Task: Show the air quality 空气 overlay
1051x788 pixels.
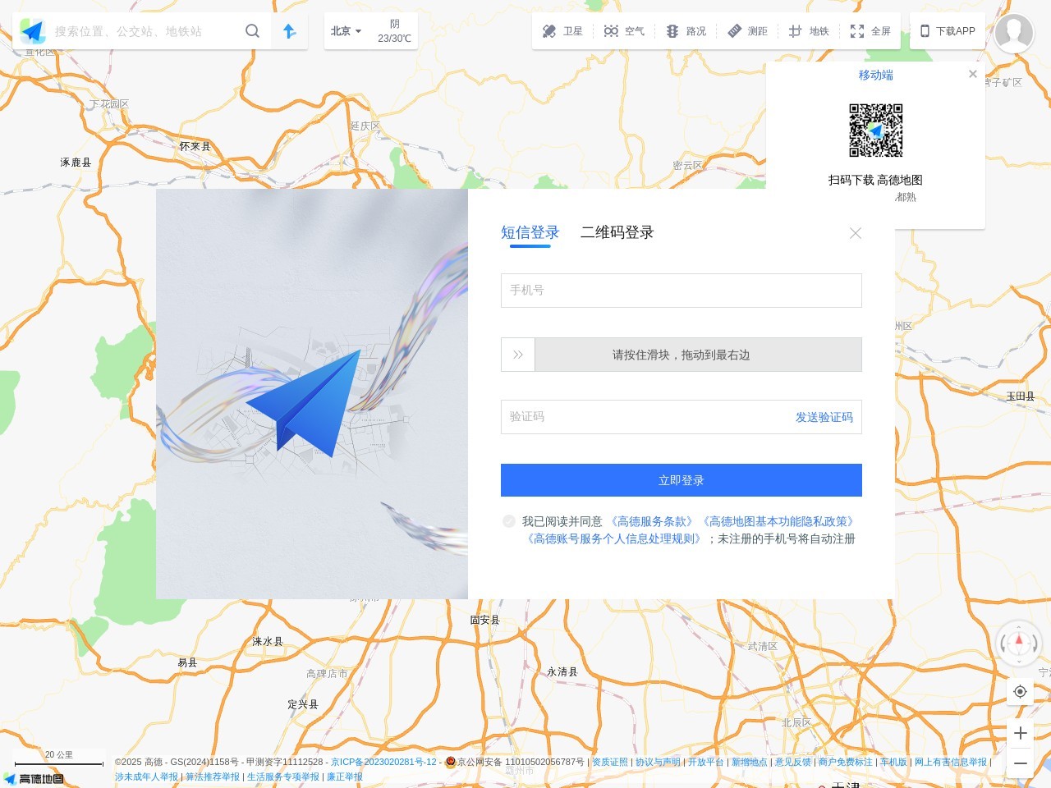Action: pyautogui.click(x=624, y=31)
